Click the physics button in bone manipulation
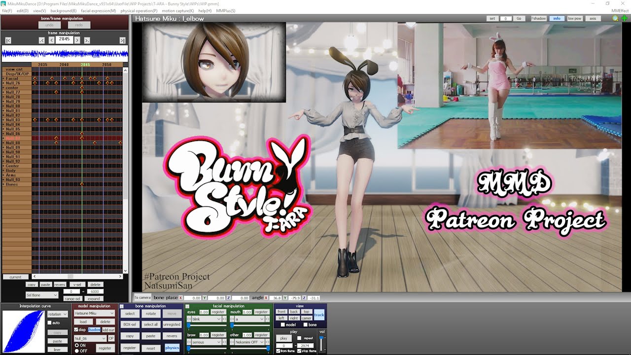Viewport: 631px width, 355px height. click(x=172, y=348)
